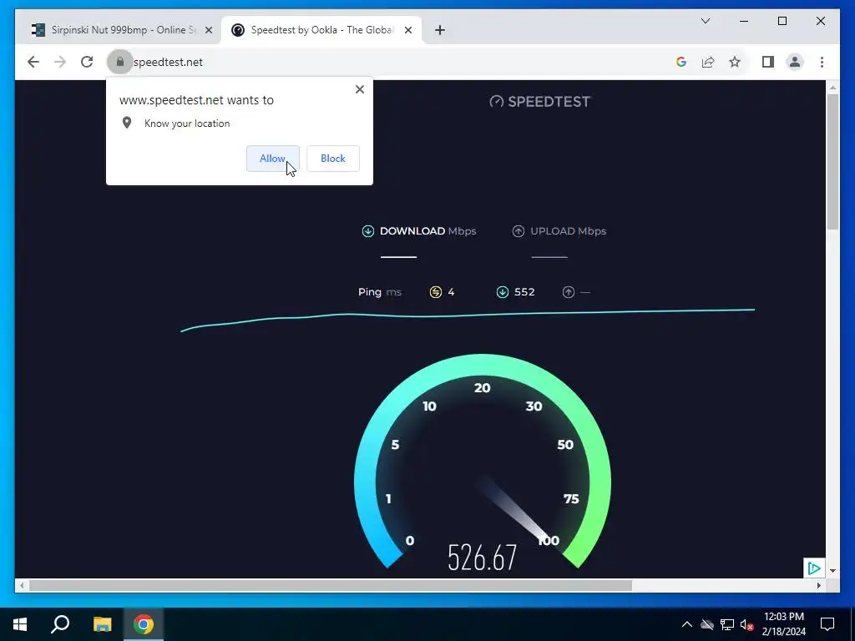Expand the tab search chevron
Screen dimensions: 855x641
coord(706,21)
